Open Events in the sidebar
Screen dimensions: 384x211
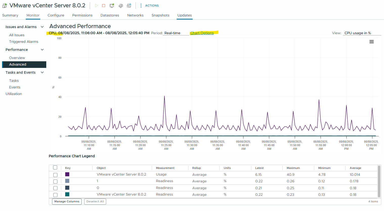[15, 87]
